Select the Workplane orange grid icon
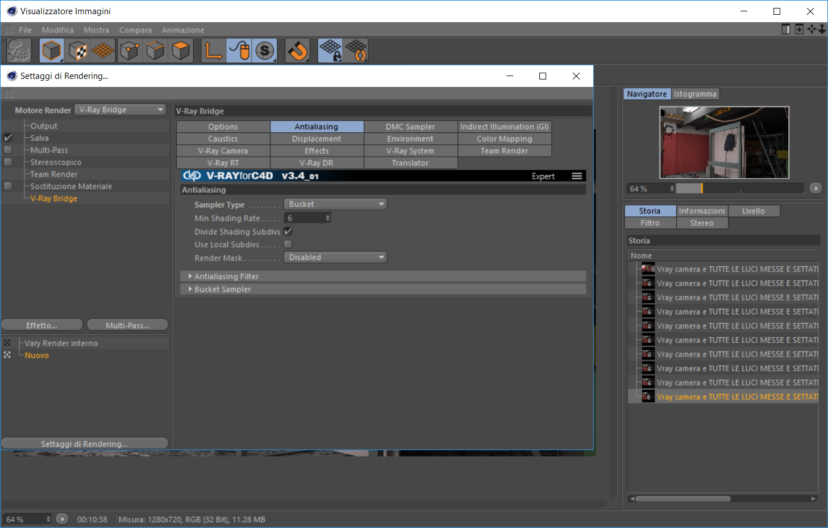 (103, 51)
